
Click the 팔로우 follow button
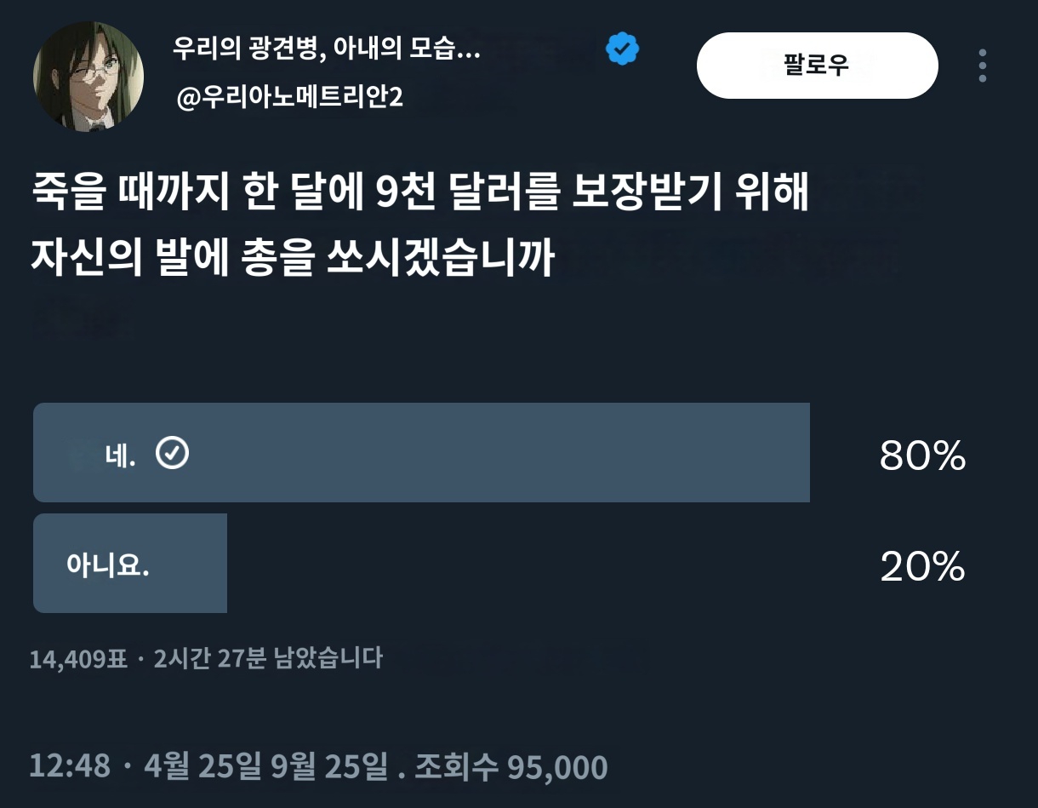pyautogui.click(x=817, y=66)
